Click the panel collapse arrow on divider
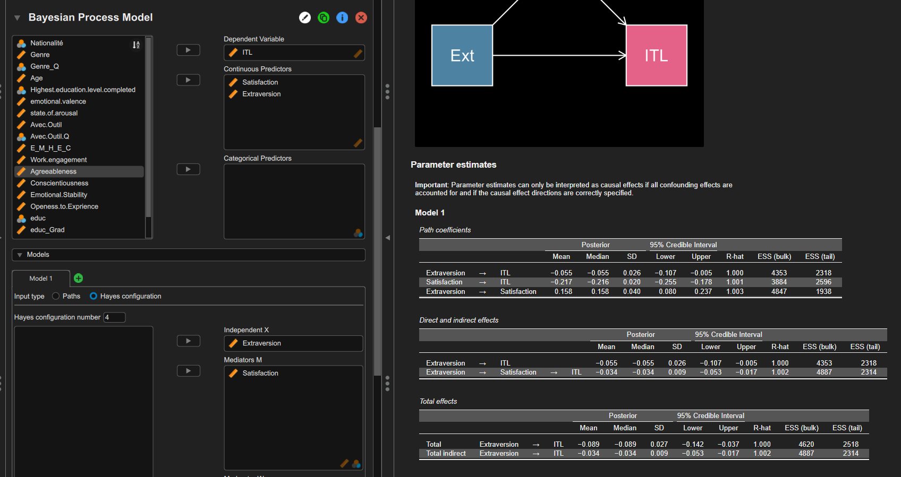Screen dimensions: 901x477 (x=388, y=238)
